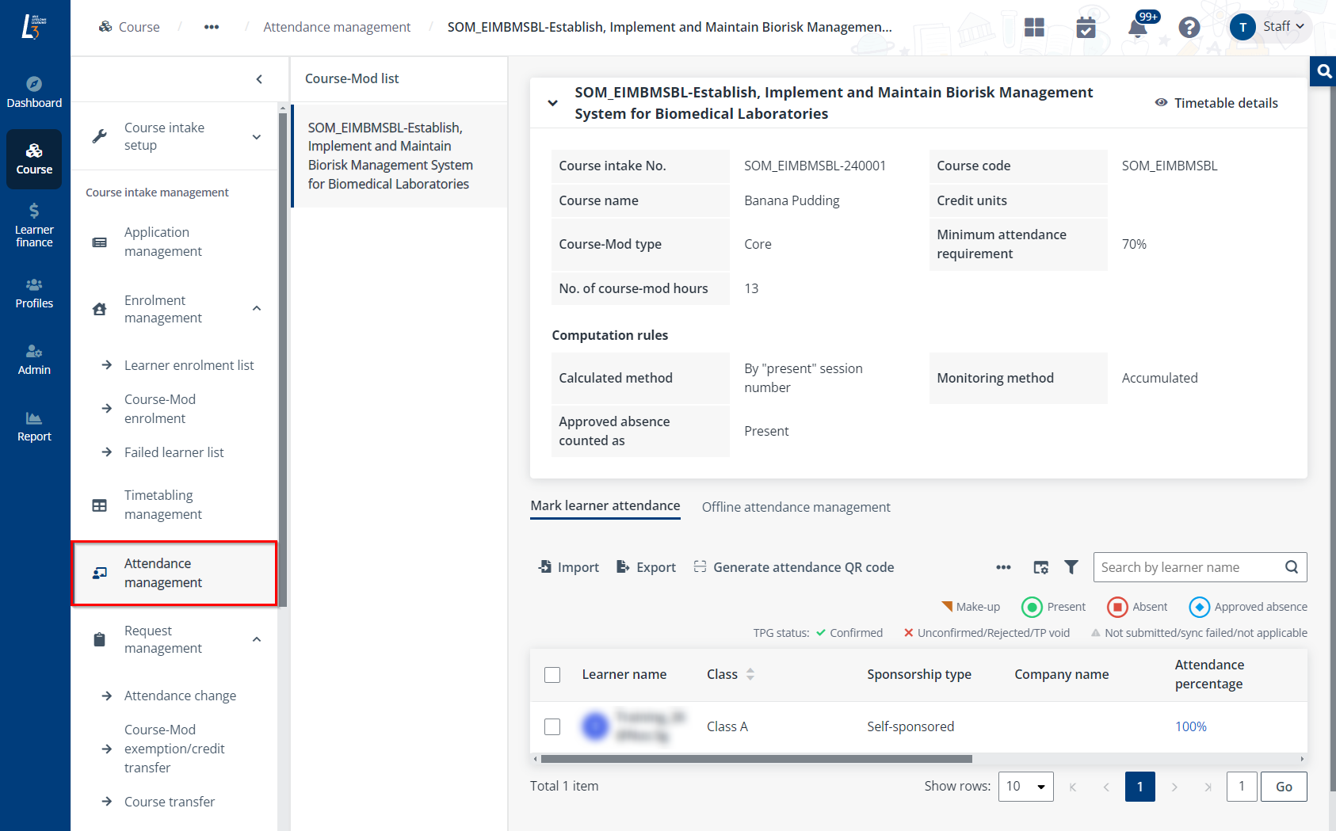Click the apps grid icon in header
The width and height of the screenshot is (1336, 831).
(1034, 27)
